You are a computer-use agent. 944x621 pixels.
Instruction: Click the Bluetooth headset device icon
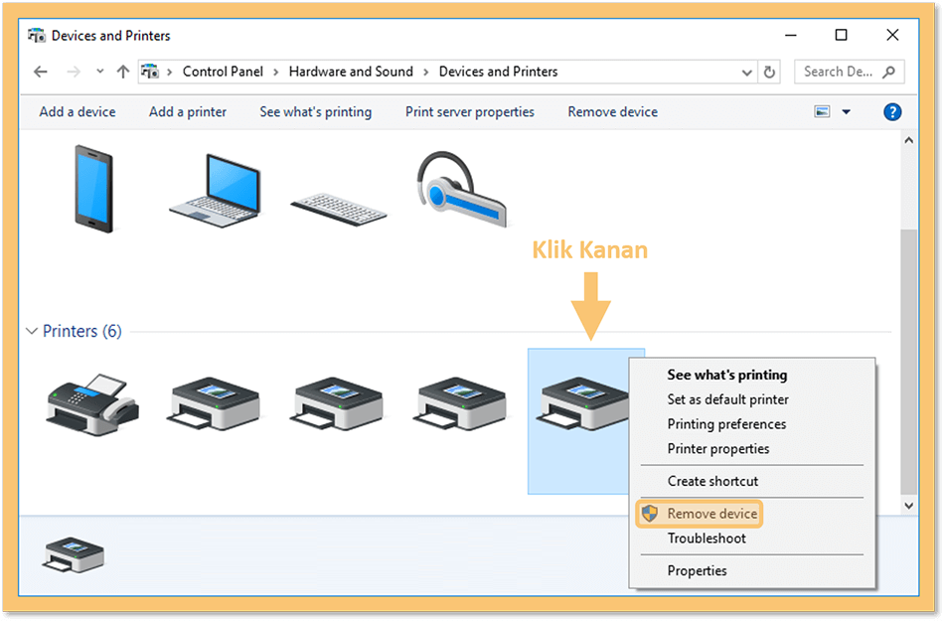tap(462, 189)
